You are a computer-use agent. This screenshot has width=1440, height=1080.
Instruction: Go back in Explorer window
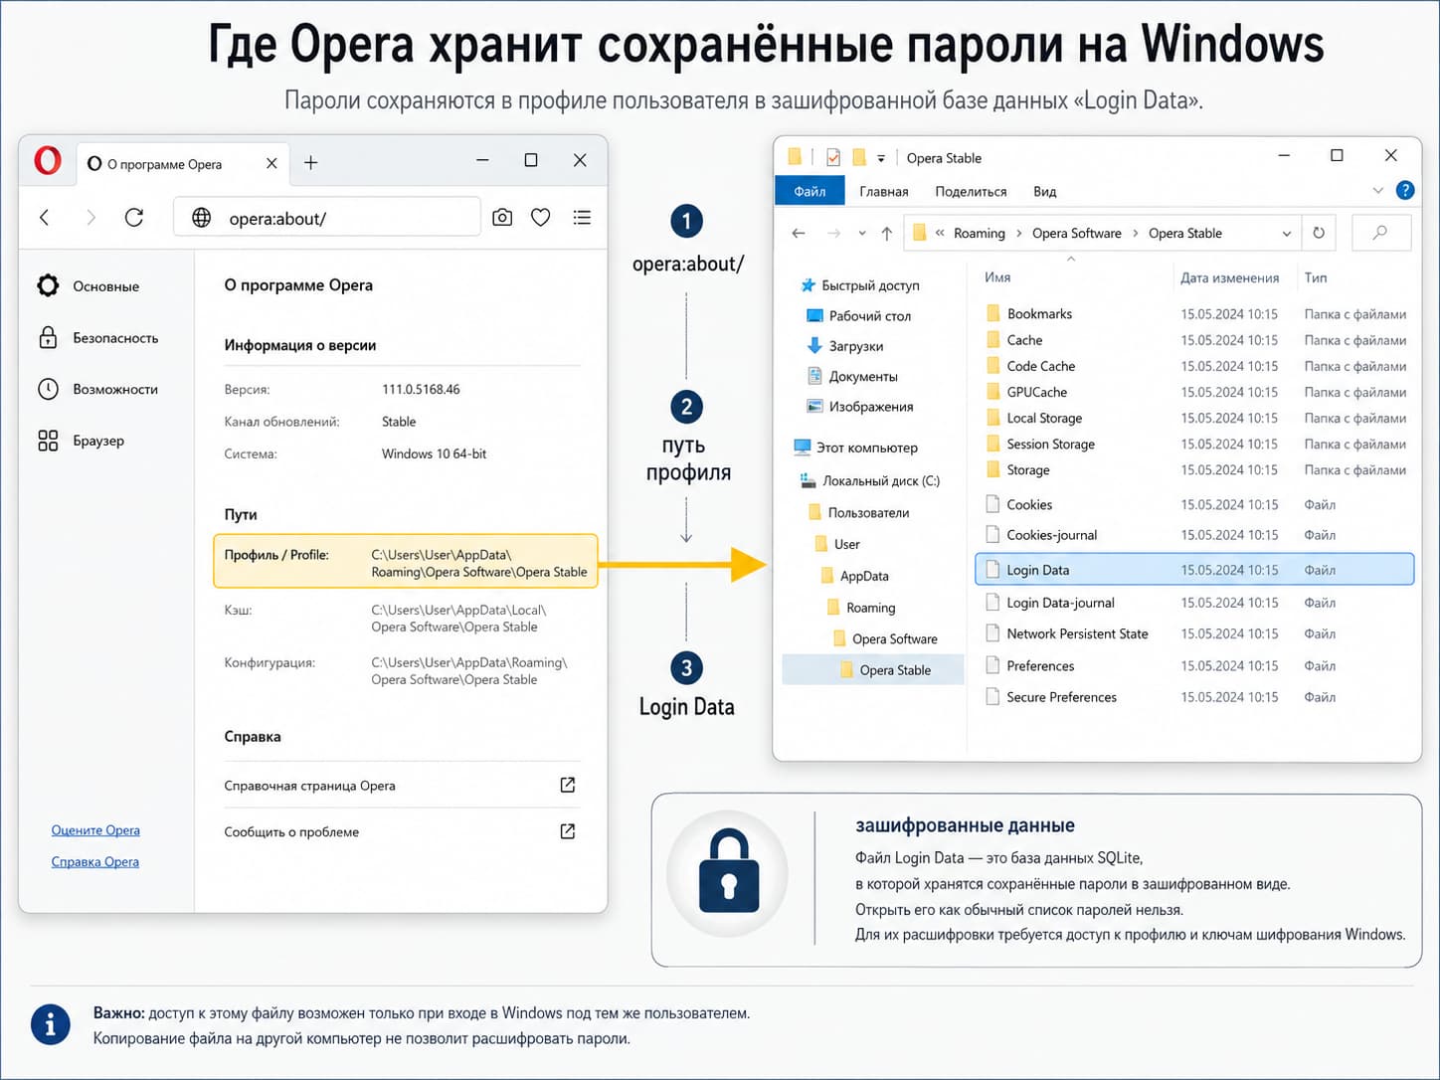[x=798, y=233]
